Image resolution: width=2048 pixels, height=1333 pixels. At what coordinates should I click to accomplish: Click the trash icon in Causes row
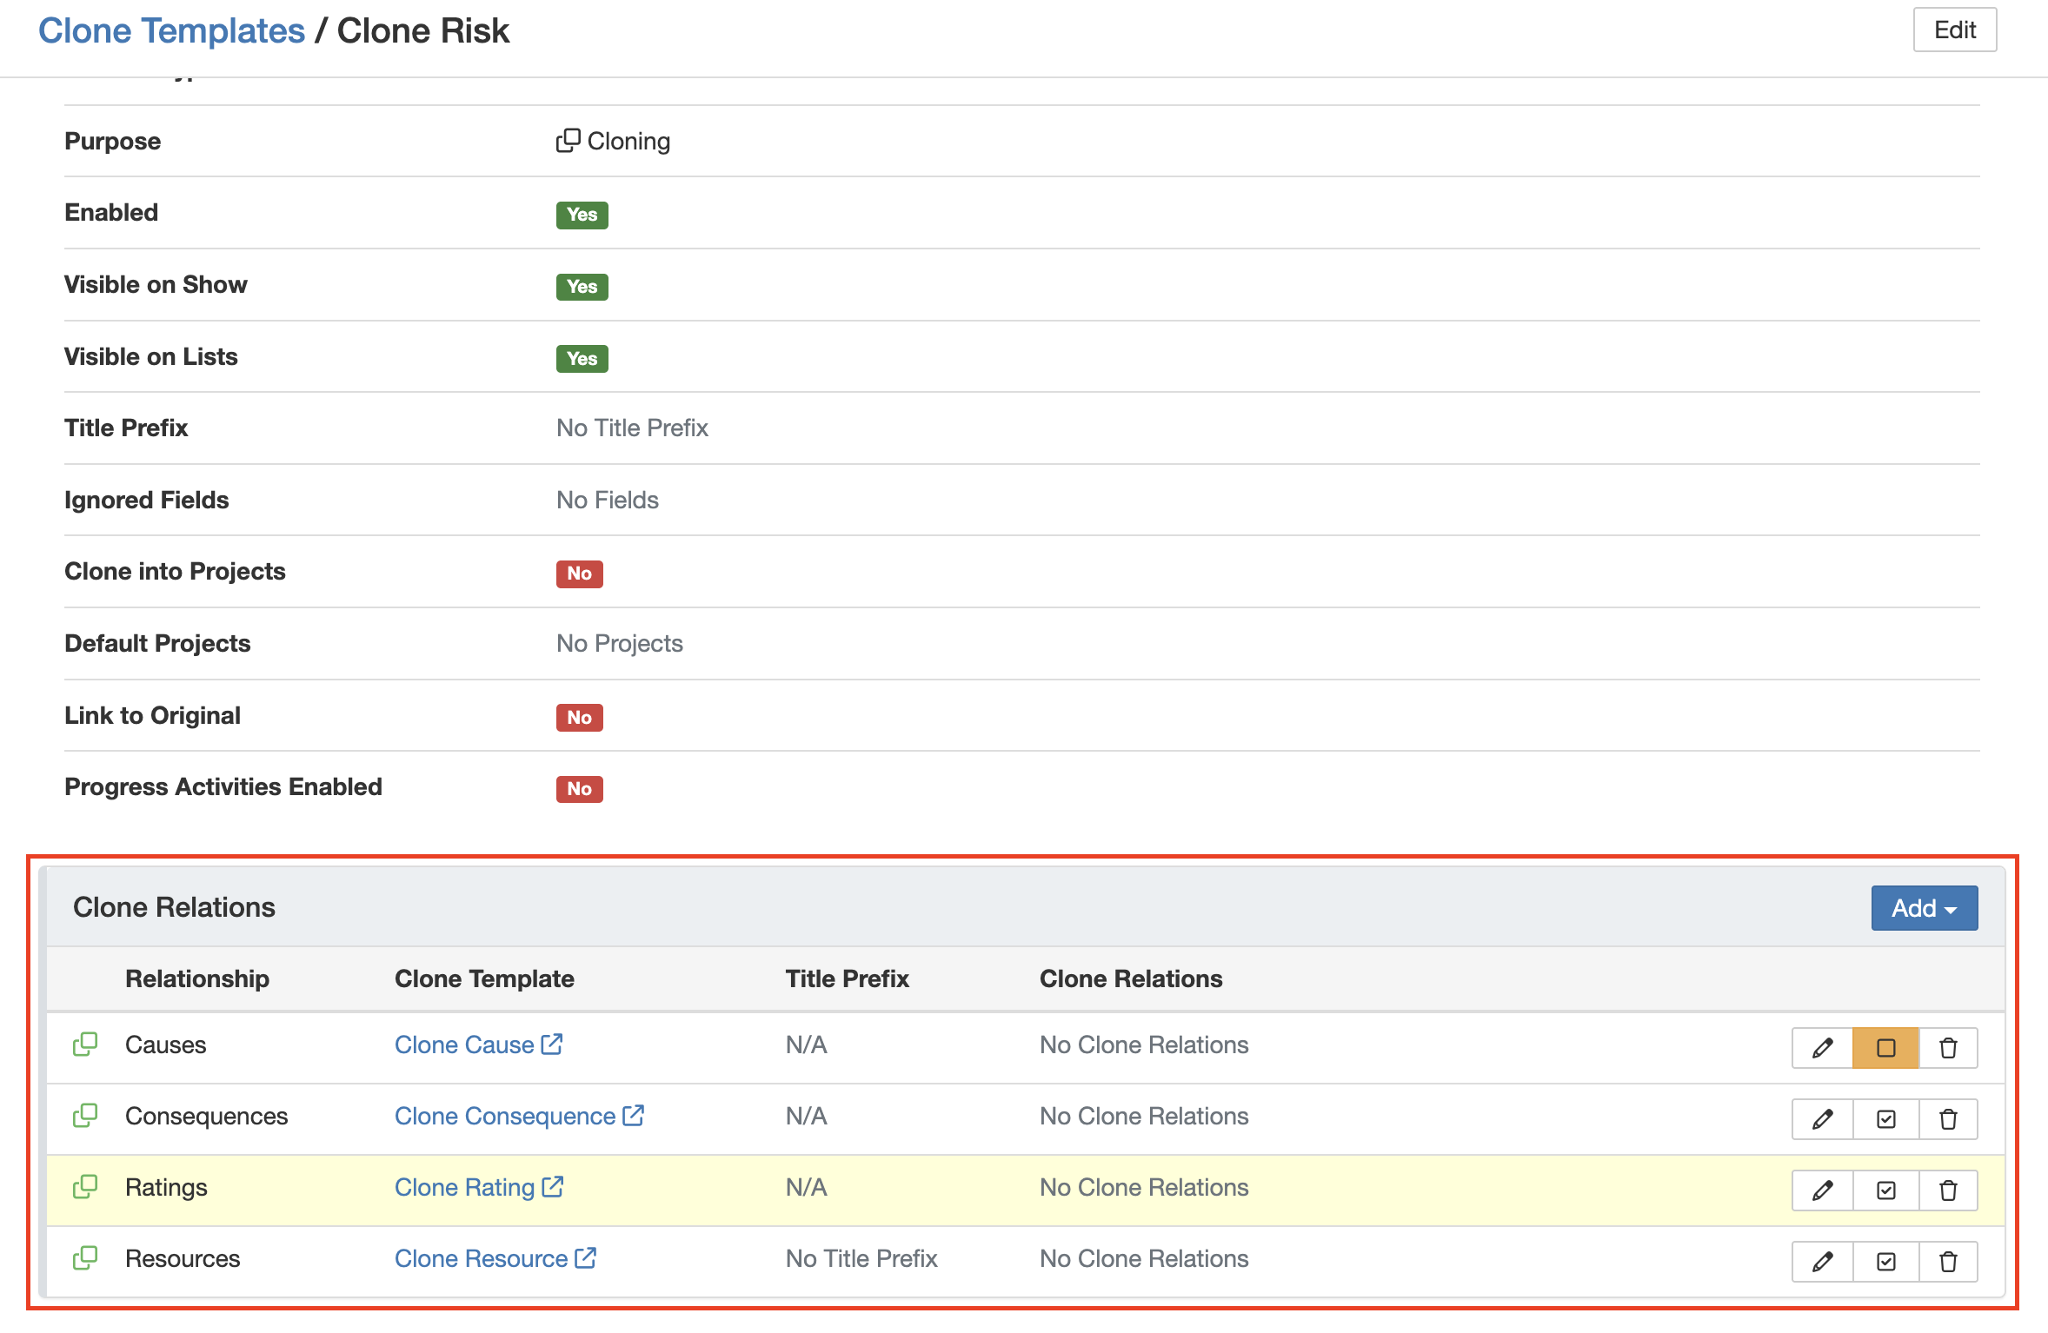(x=1948, y=1047)
